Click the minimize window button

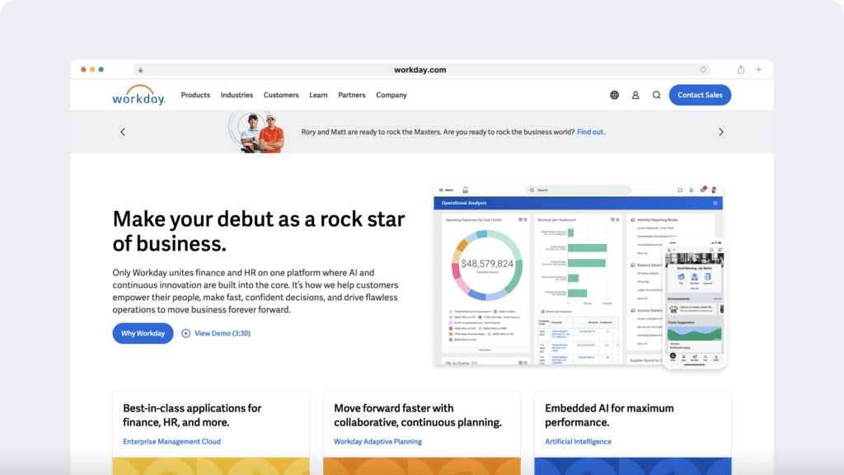92,69
